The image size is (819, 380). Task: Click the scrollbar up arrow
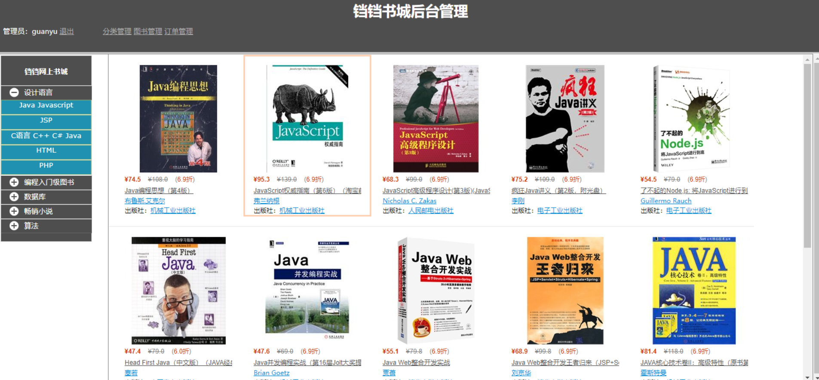coord(807,60)
